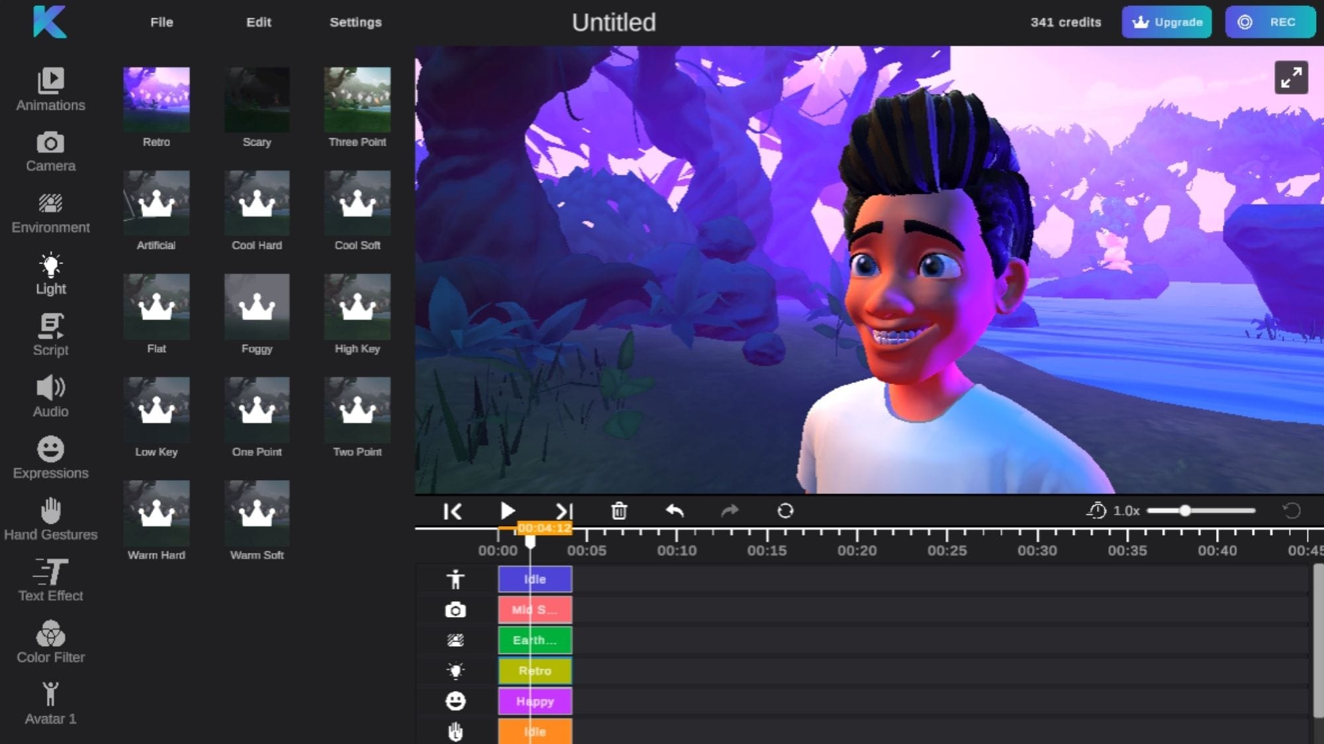Delete selected clip with trash icon
1324x744 pixels.
[x=619, y=511]
